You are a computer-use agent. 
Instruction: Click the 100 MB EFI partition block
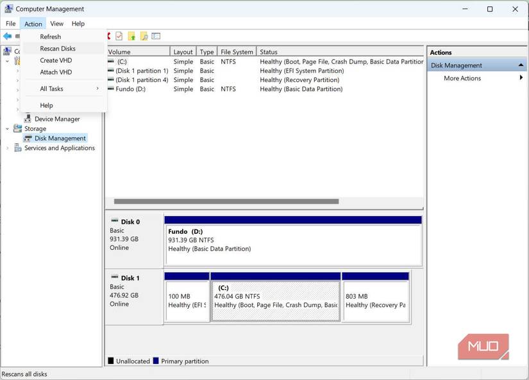187,297
